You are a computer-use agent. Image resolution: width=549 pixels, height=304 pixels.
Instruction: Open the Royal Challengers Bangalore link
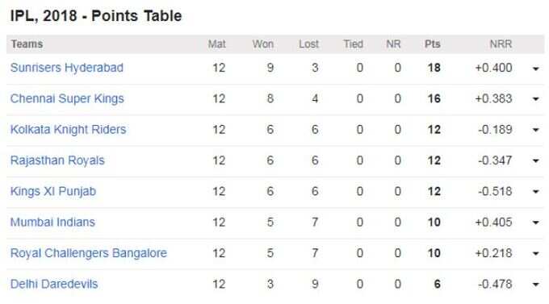[x=89, y=253]
